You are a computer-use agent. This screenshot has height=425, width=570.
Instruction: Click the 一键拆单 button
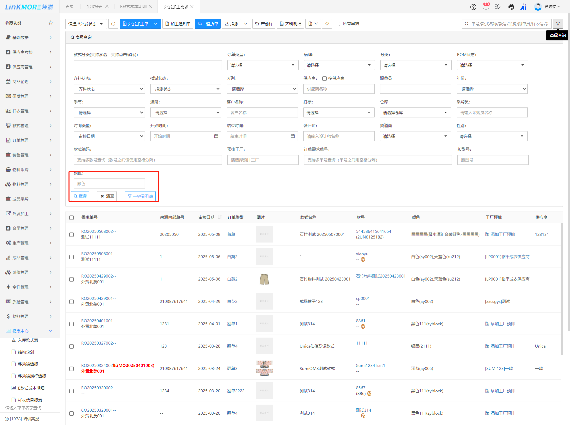(x=207, y=24)
